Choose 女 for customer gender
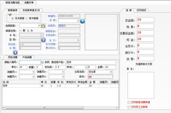Viewport: 171px width, 113px height. coord(28,31)
